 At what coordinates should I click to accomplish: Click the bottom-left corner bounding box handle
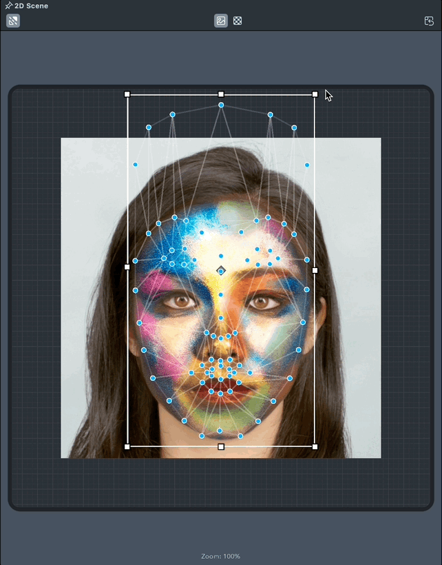pos(127,446)
